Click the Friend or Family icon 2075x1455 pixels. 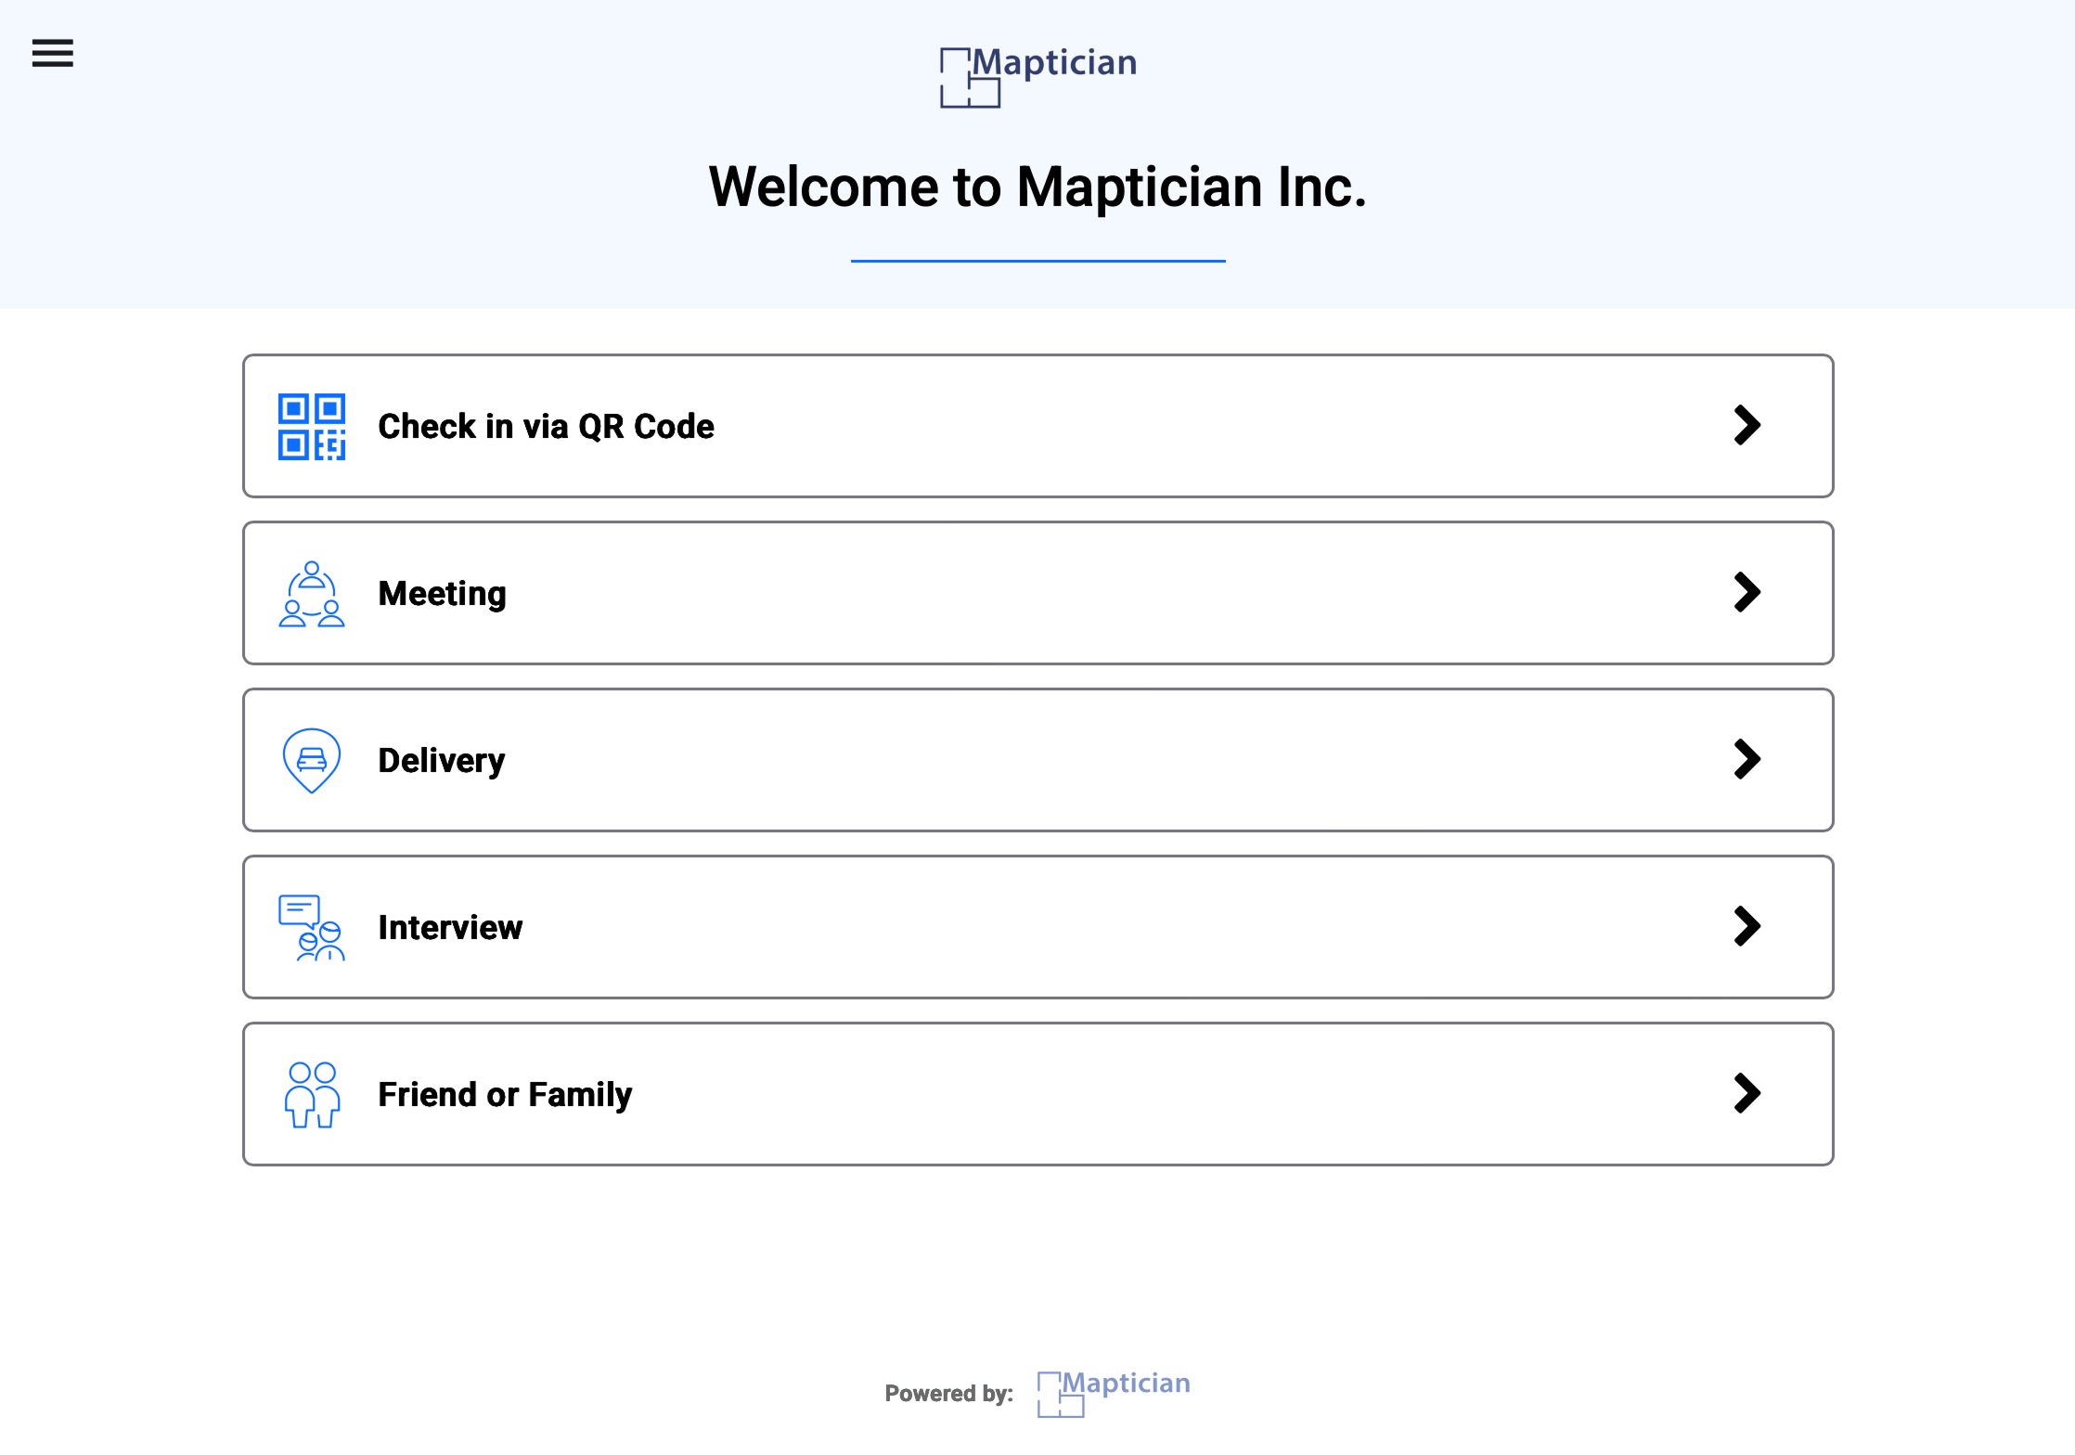[312, 1095]
